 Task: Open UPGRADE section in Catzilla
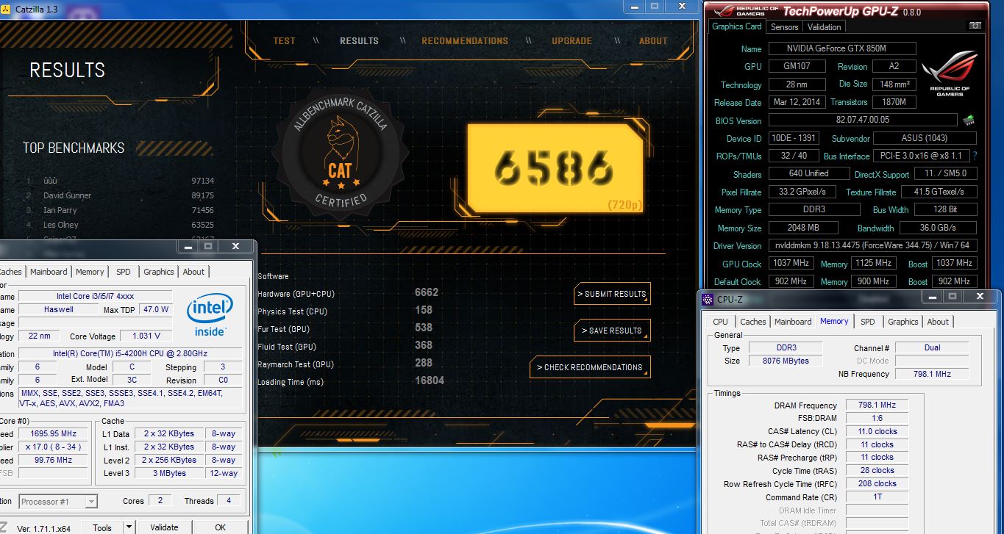572,41
